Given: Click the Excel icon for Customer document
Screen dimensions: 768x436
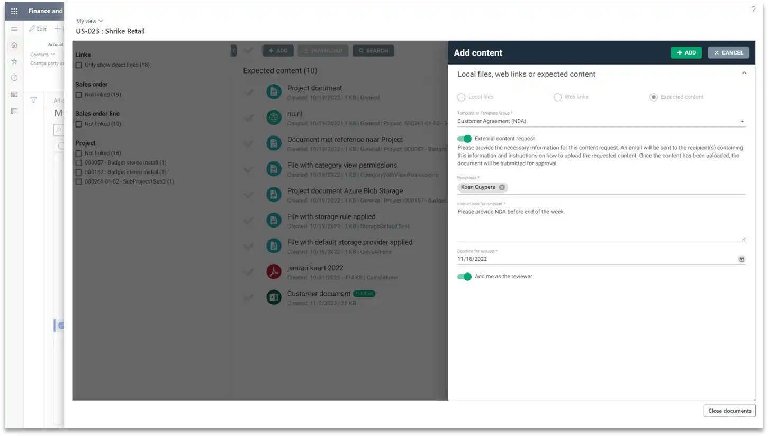Looking at the screenshot, I should (274, 297).
